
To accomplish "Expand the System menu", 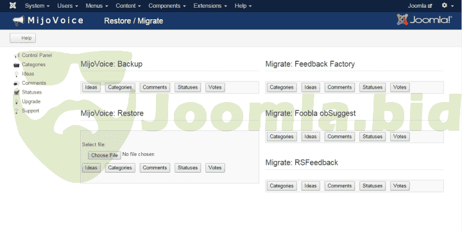I will point(37,6).
